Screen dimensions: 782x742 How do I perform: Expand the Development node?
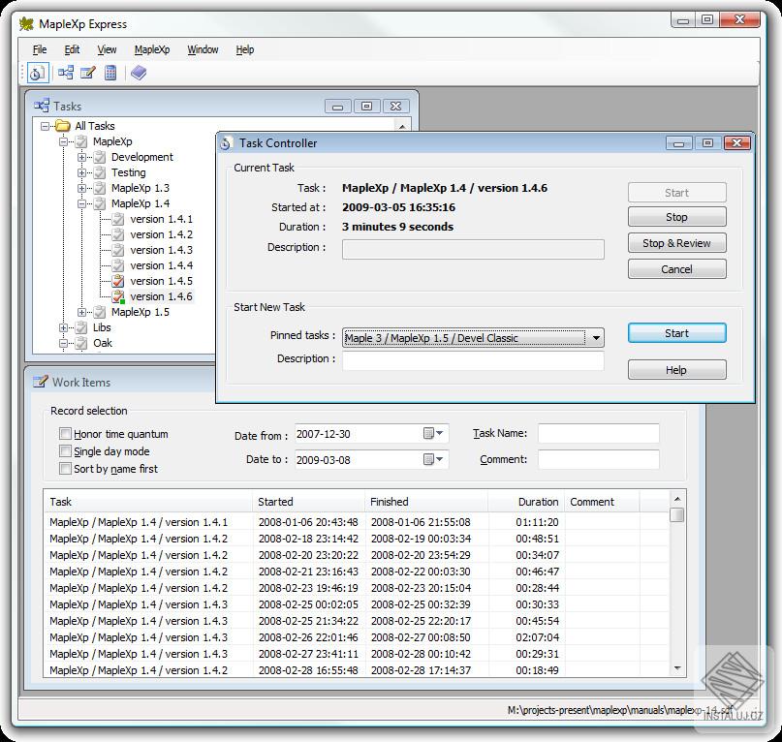click(81, 158)
